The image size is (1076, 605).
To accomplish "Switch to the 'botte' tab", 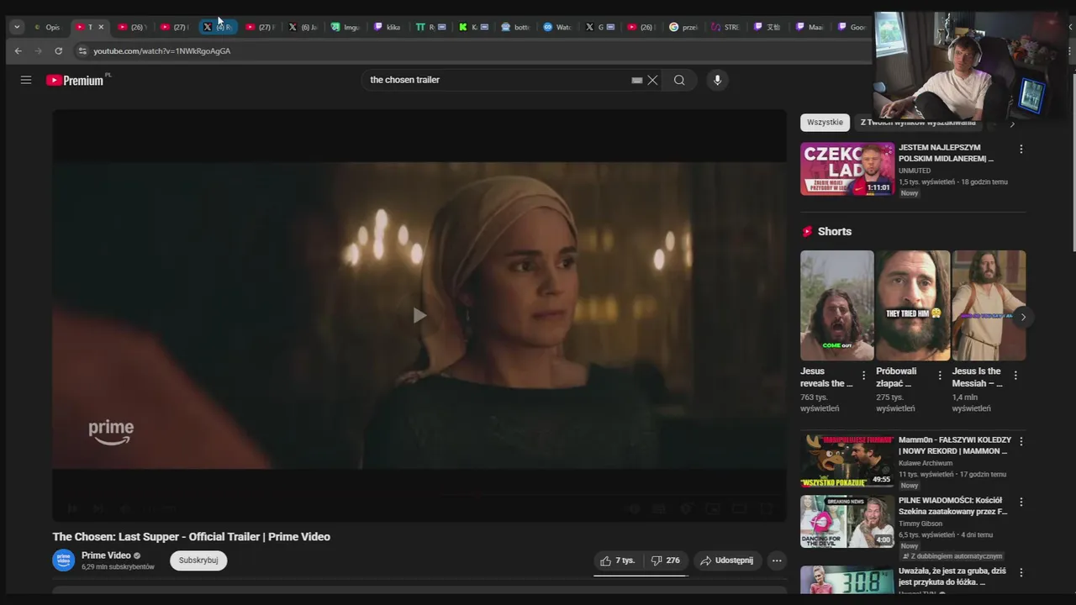I will 515,27.
